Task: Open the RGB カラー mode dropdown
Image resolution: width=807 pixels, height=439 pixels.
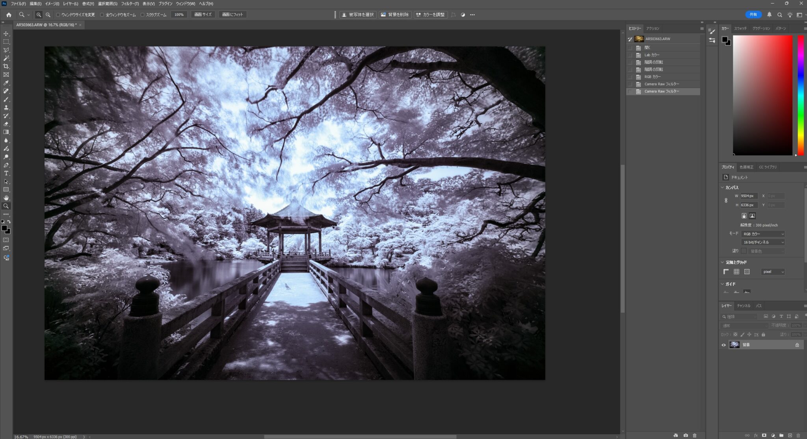Action: tap(762, 234)
